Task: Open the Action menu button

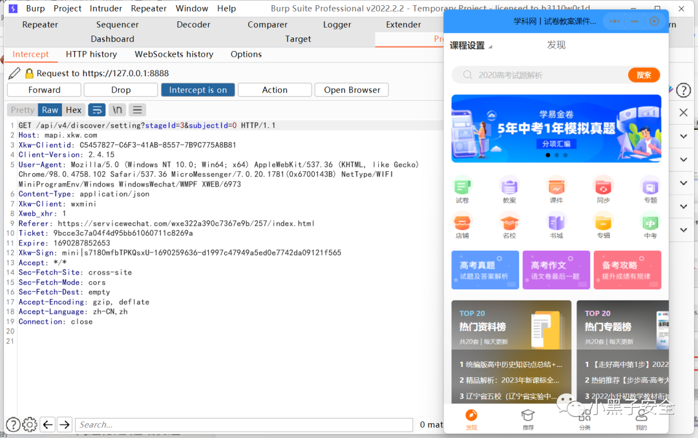Action: point(275,90)
